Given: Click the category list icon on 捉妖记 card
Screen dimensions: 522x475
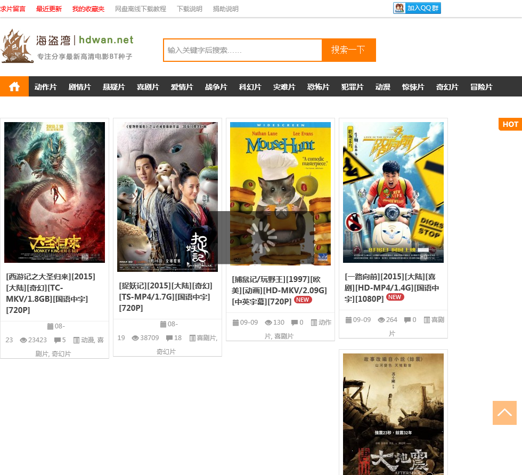Looking at the screenshot, I should click(x=192, y=338).
